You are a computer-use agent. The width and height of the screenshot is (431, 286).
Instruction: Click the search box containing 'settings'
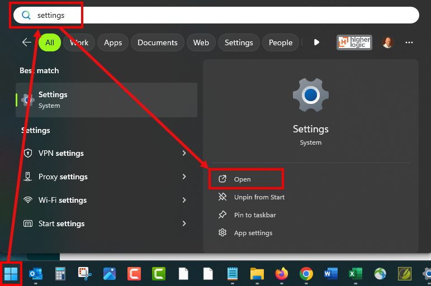pyautogui.click(x=224, y=15)
